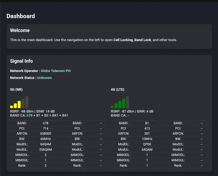Screen dimensions: 218x176
Task: Click the LTE ModDL value QPSK
Action: [x=147, y=144]
